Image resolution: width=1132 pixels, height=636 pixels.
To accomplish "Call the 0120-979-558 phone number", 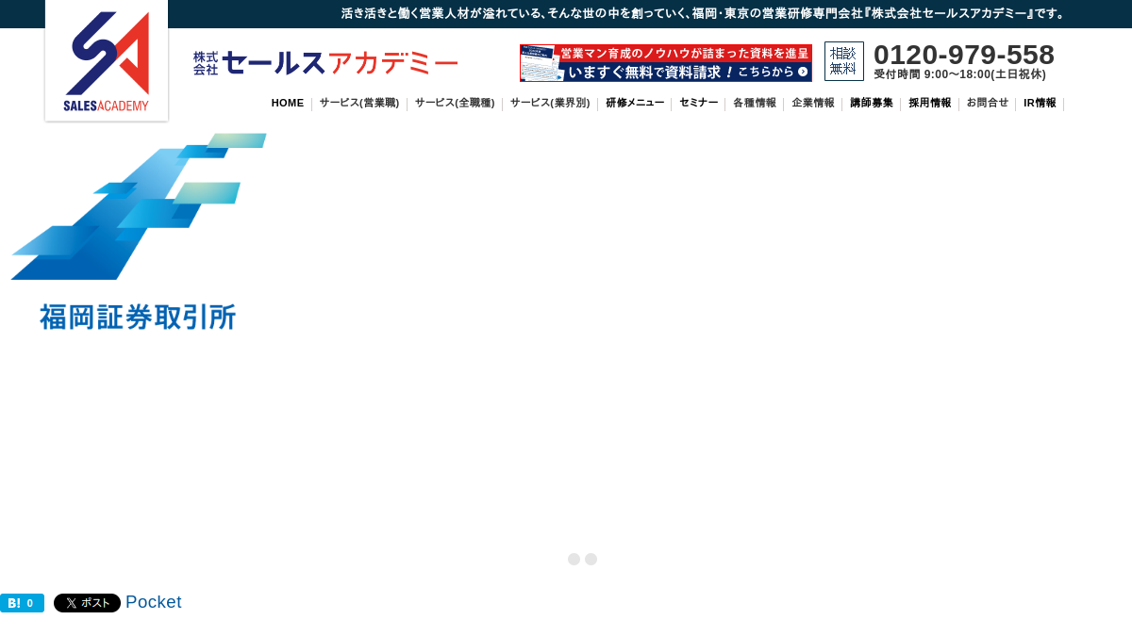I will 964,55.
